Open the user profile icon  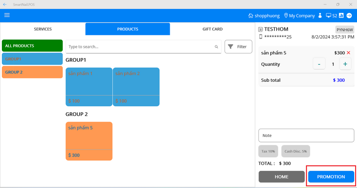pyautogui.click(x=320, y=16)
